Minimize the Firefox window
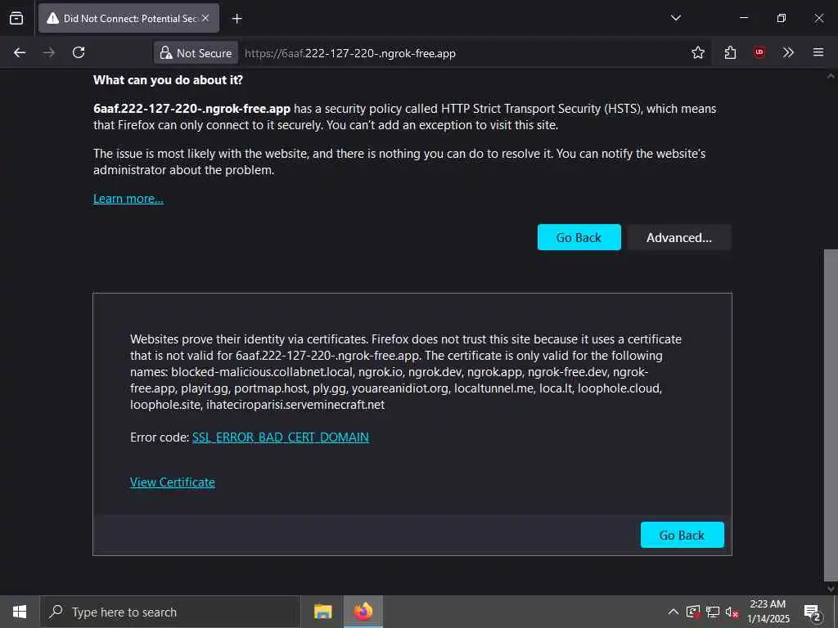The width and height of the screenshot is (838, 628). (743, 18)
